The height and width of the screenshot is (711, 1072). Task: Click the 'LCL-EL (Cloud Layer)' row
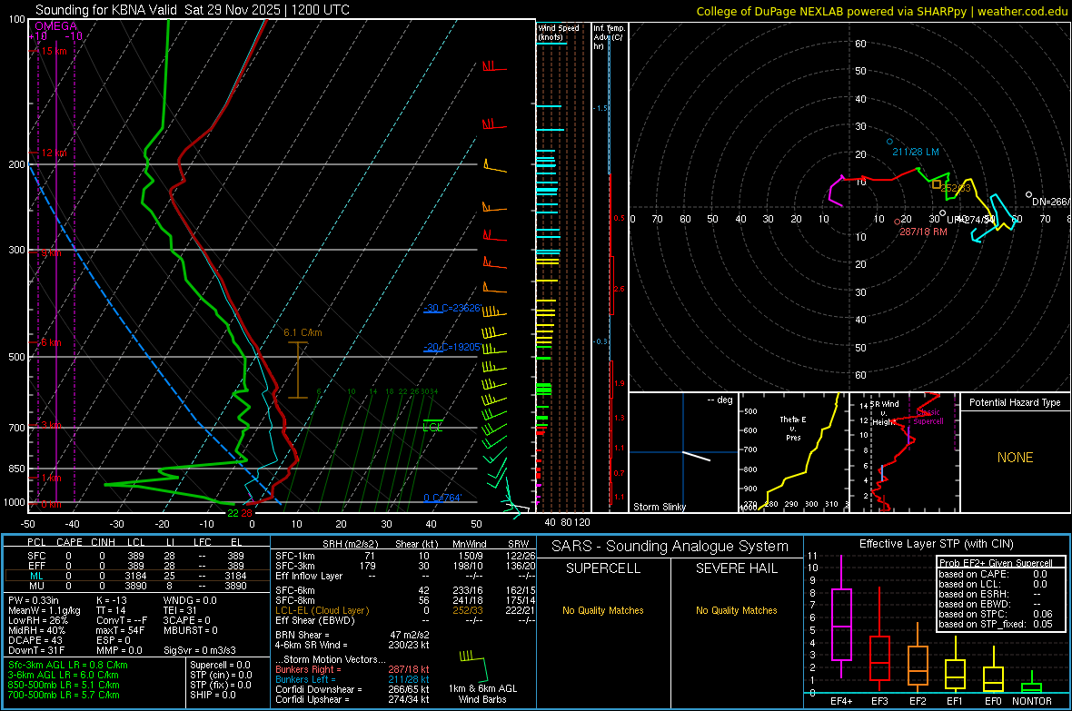405,610
